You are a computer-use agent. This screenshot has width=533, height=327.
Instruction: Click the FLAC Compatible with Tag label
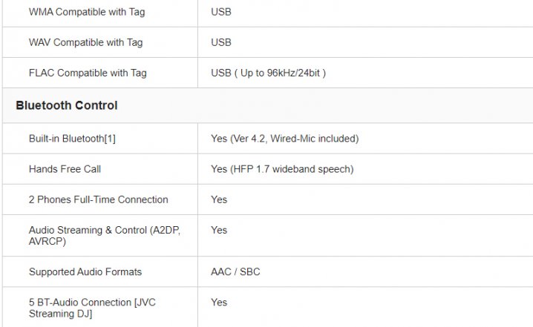coord(88,73)
